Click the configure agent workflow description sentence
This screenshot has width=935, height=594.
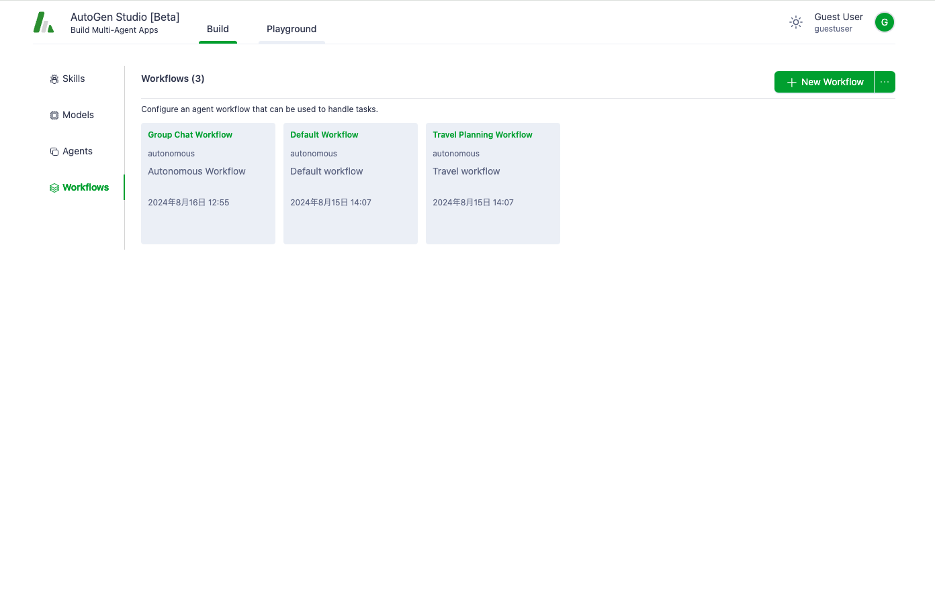coord(259,109)
